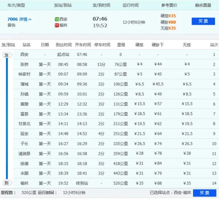Screen dimensions: 219x202
Task: Select the 绥德 station name
Action: pos(24,164)
